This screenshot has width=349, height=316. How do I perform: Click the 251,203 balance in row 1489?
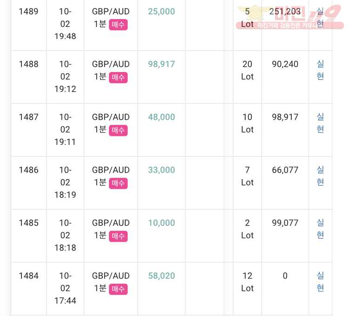tap(285, 11)
